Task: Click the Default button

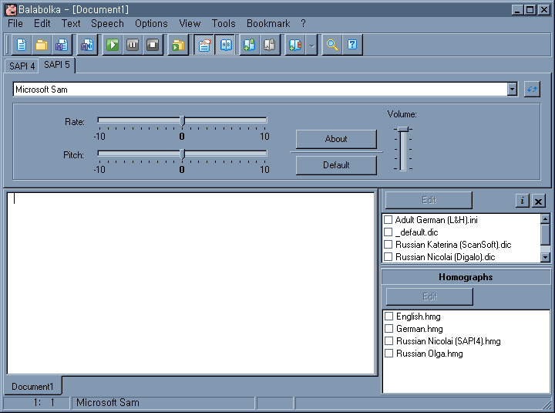Action: click(x=336, y=165)
